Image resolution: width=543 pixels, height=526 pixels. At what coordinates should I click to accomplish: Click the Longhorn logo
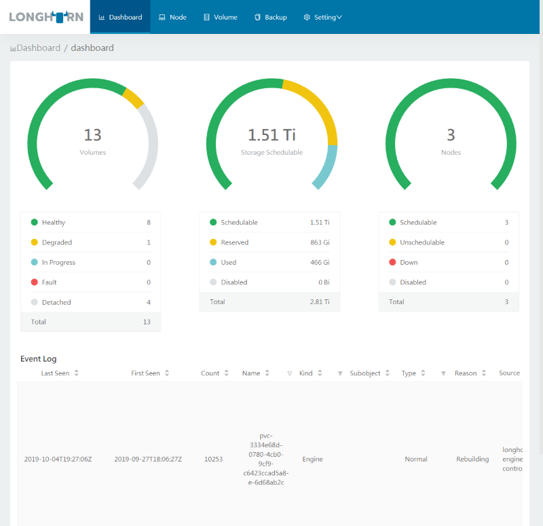46,17
